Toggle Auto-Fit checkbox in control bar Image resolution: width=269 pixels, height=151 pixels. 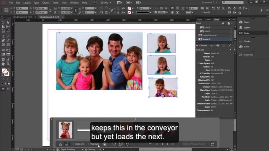(x=202, y=12)
